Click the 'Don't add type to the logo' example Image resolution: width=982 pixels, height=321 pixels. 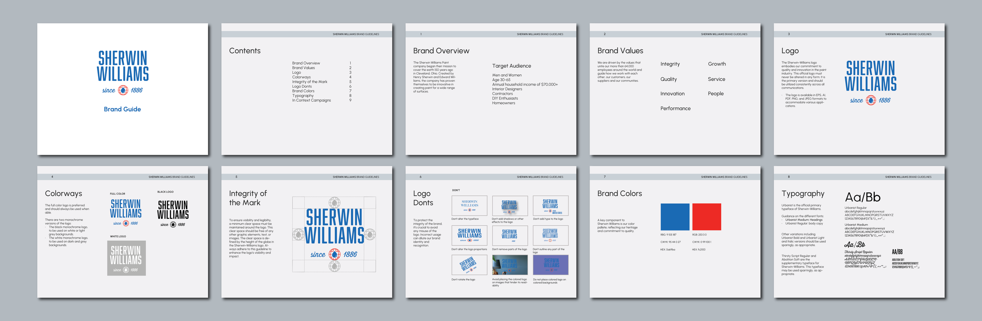click(x=551, y=205)
